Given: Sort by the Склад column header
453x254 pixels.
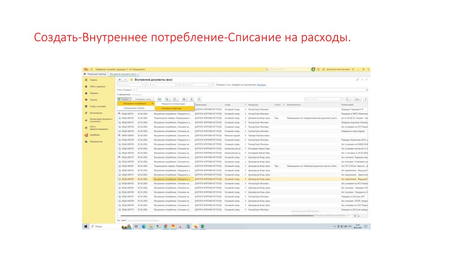Looking at the screenshot, I should point(234,104).
